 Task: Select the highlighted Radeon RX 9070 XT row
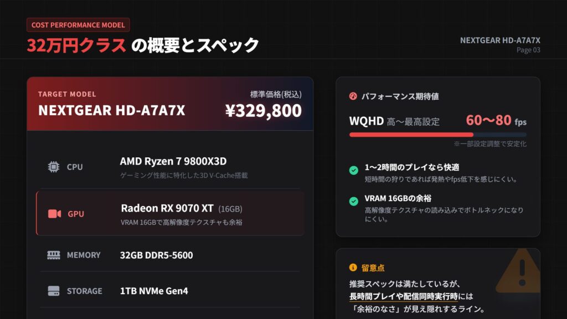(x=170, y=213)
